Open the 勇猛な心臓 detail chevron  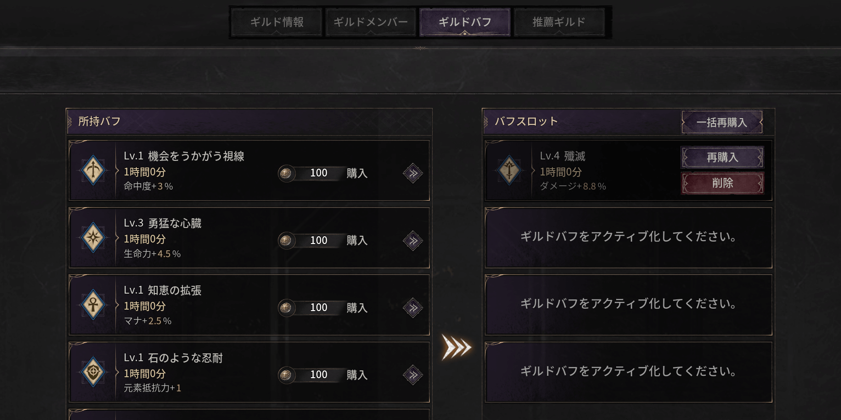point(413,240)
